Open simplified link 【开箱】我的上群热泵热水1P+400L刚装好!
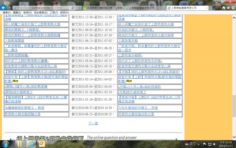The width and height of the screenshot is (236, 148). pyautogui.click(x=149, y=72)
